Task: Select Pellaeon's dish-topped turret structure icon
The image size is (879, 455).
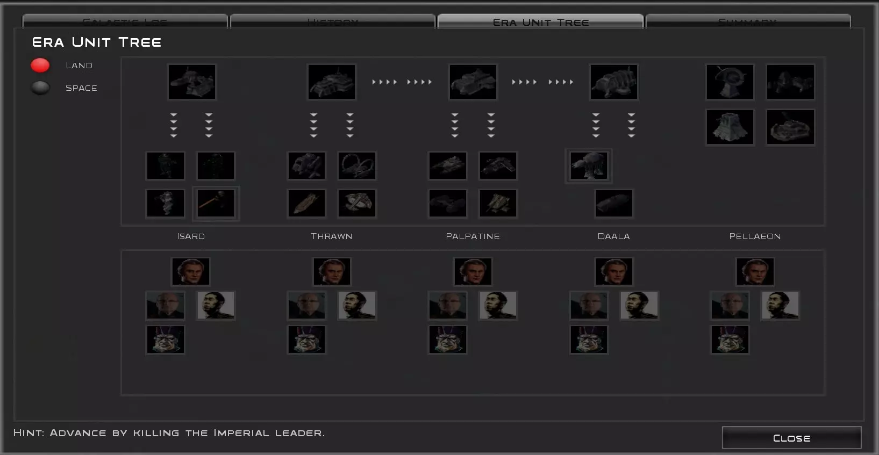Action: coord(730,82)
